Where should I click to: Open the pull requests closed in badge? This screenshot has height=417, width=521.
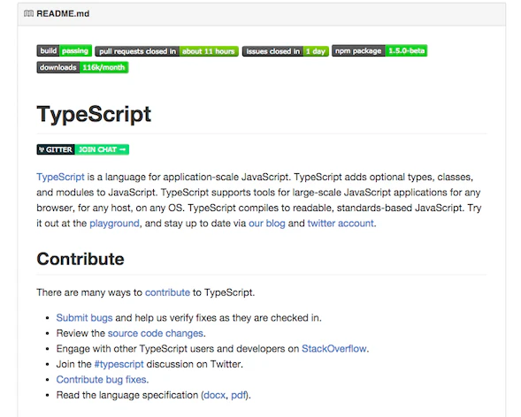click(x=167, y=51)
